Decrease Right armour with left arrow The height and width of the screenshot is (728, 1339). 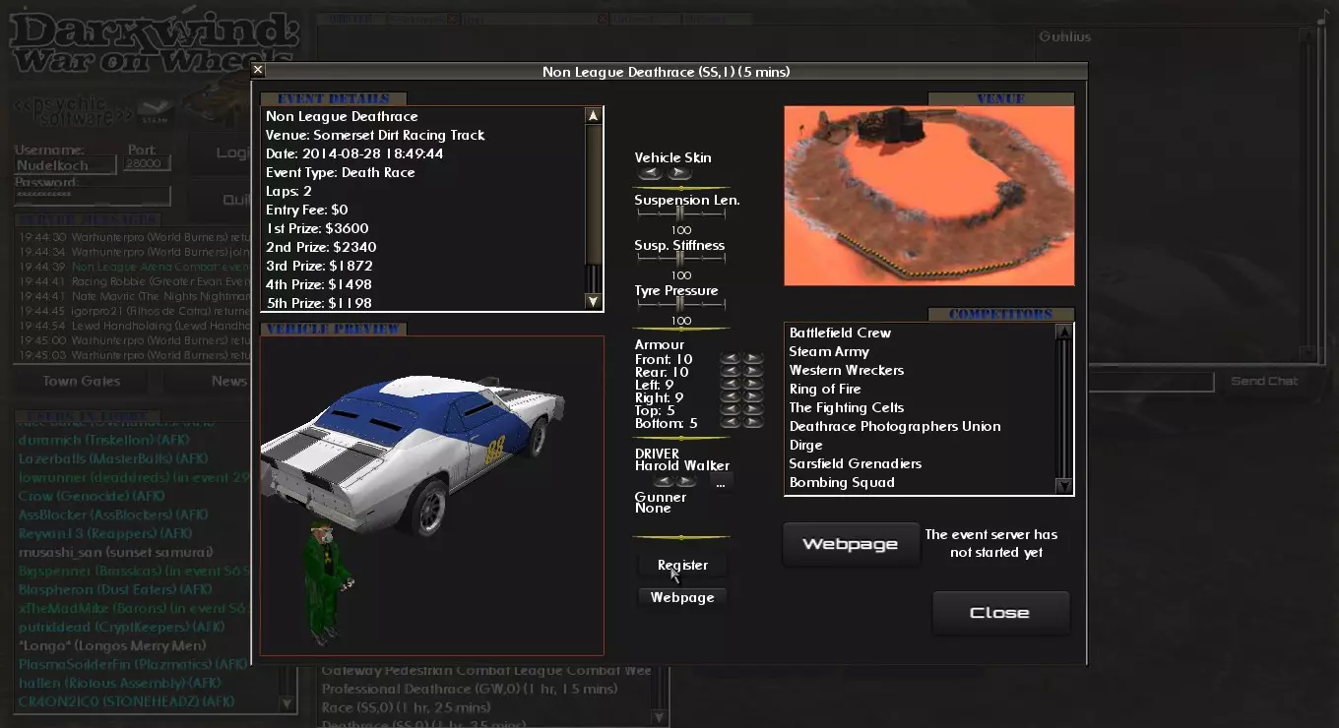coord(731,397)
